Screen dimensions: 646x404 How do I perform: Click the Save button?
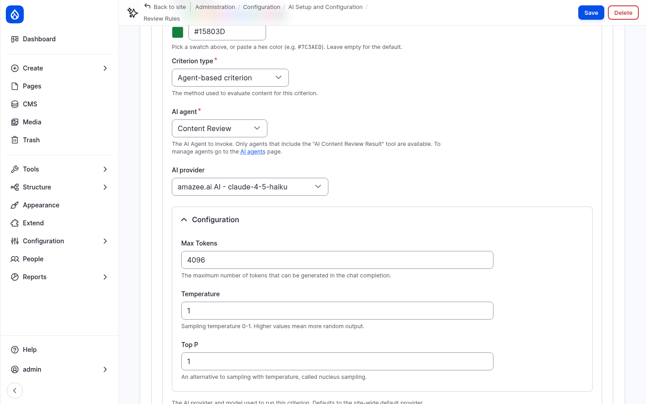591,13
